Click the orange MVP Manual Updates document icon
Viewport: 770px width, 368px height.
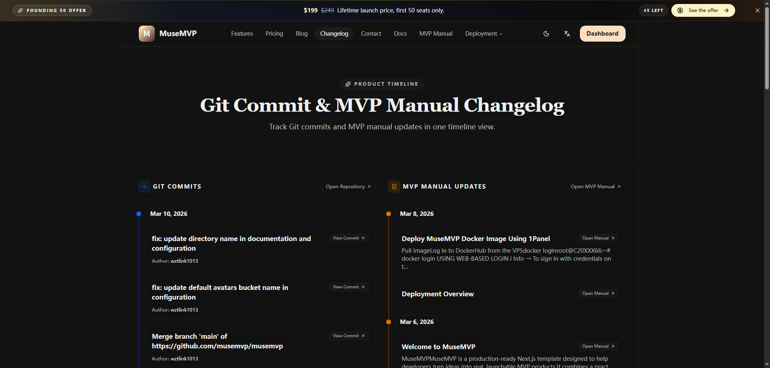(394, 187)
